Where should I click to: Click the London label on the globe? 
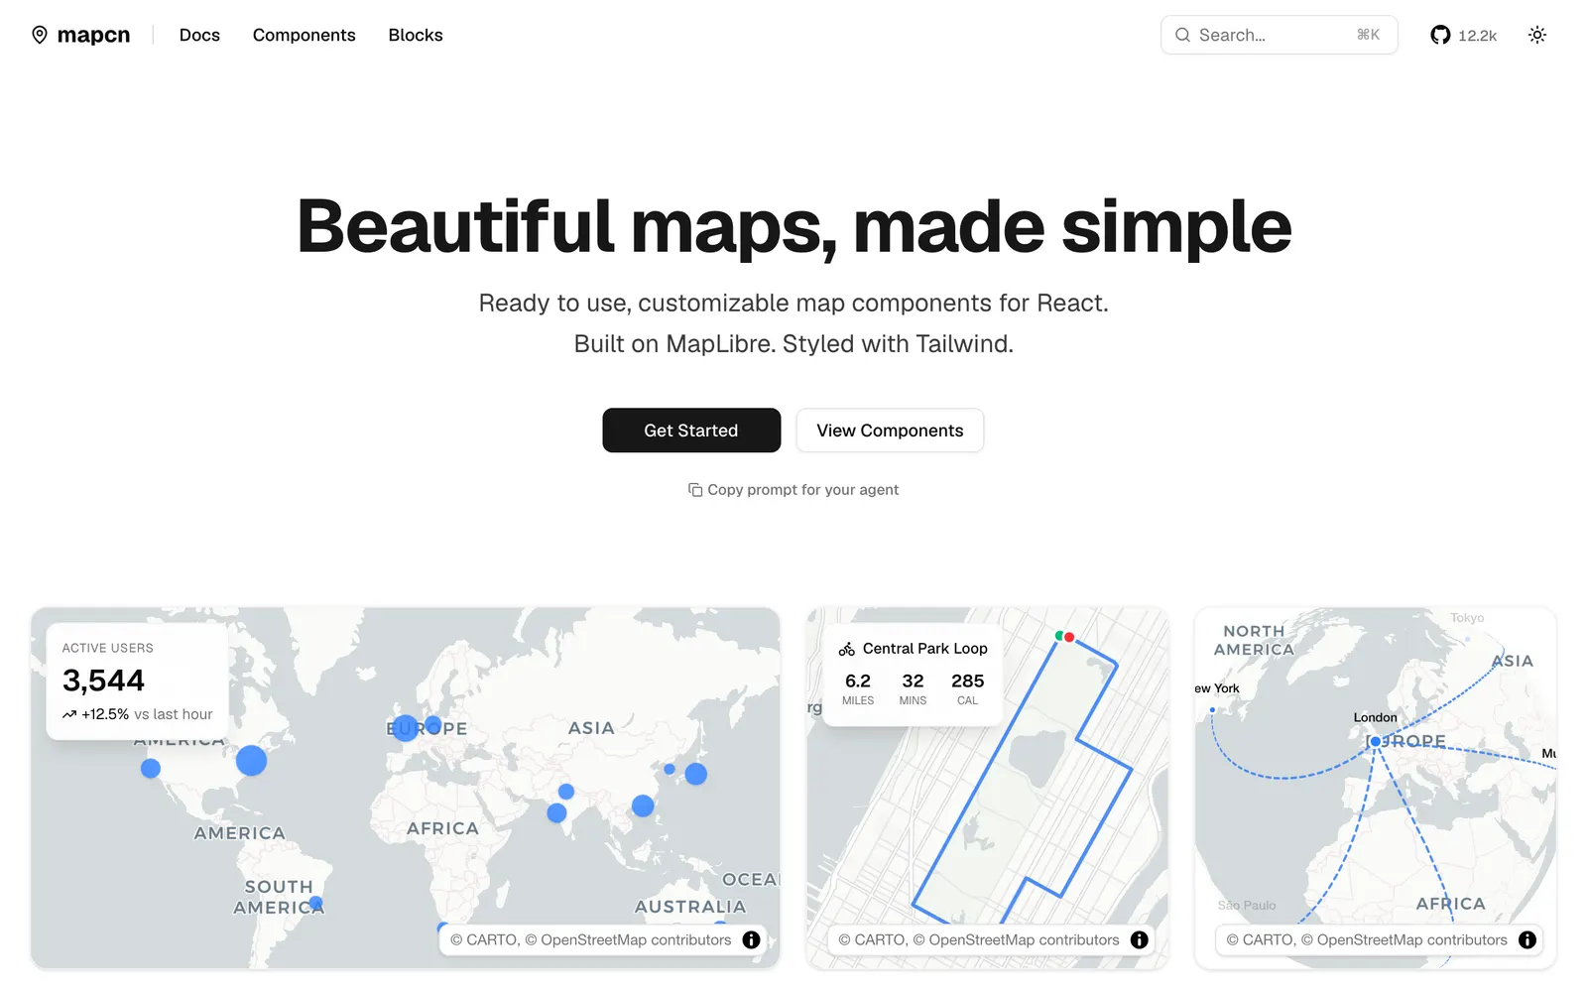pos(1376,717)
